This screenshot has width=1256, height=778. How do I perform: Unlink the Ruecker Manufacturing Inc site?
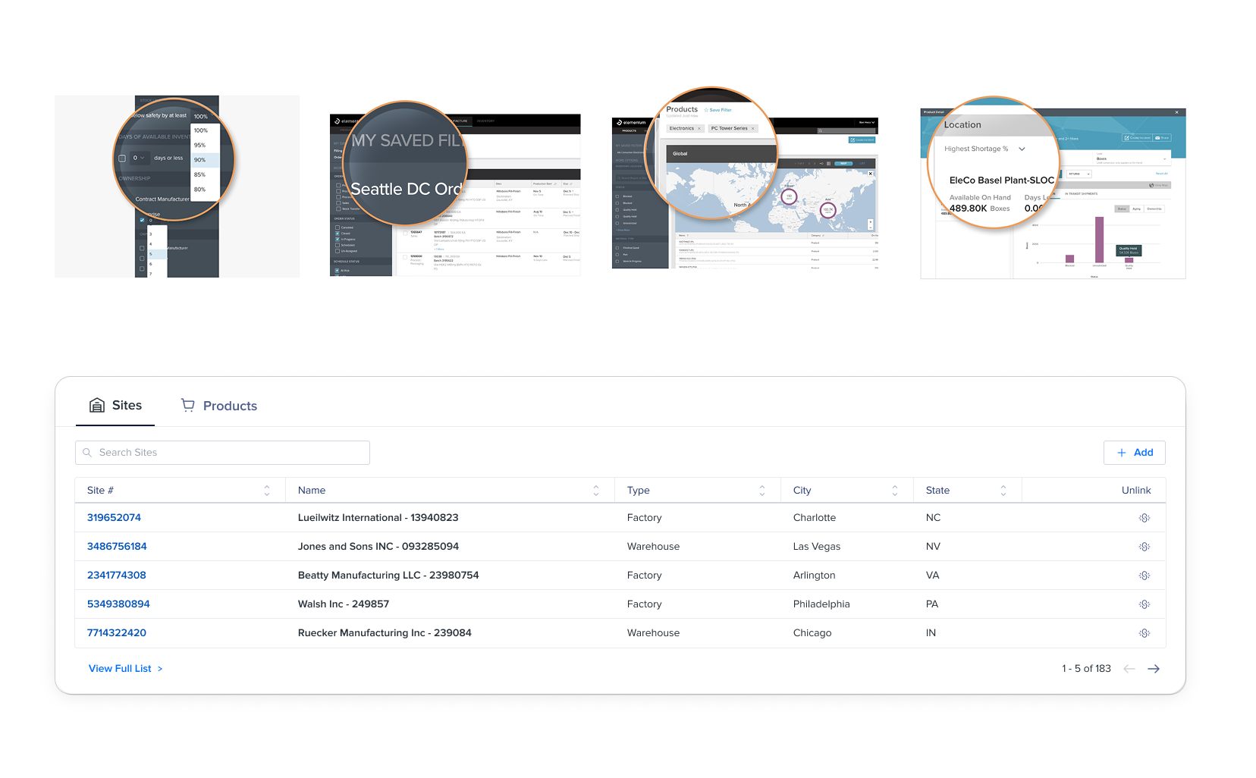[x=1145, y=633]
